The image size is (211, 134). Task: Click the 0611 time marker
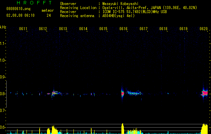tap(23, 29)
